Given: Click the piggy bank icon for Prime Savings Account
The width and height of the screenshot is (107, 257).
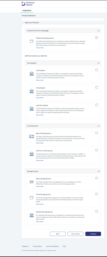Looking at the screenshot, I should tap(32, 198).
